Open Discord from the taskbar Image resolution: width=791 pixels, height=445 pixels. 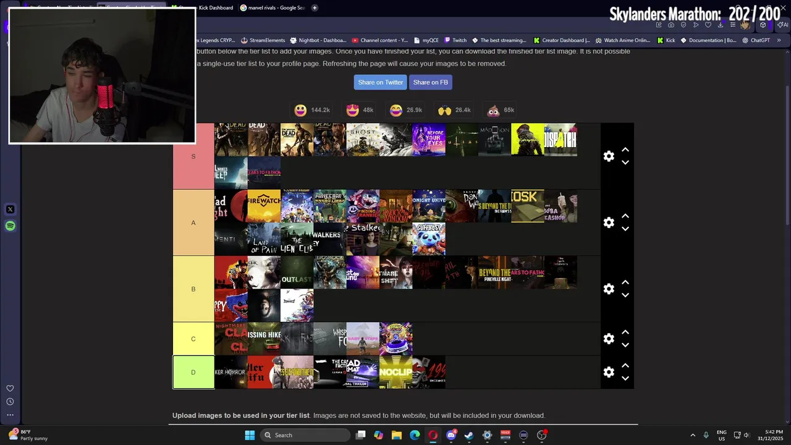point(451,435)
